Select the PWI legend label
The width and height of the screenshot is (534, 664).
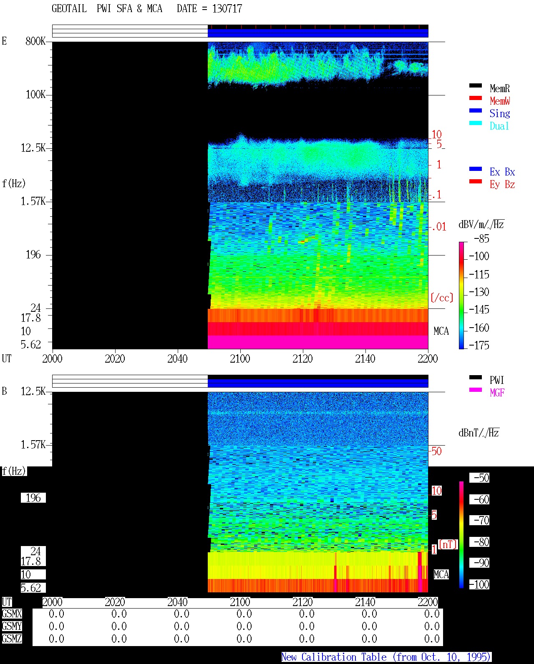click(497, 380)
